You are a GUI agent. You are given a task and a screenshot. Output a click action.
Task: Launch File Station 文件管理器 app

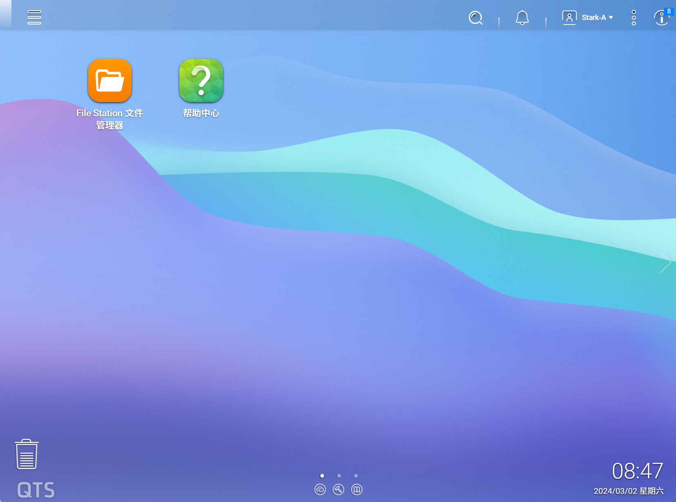pyautogui.click(x=109, y=80)
